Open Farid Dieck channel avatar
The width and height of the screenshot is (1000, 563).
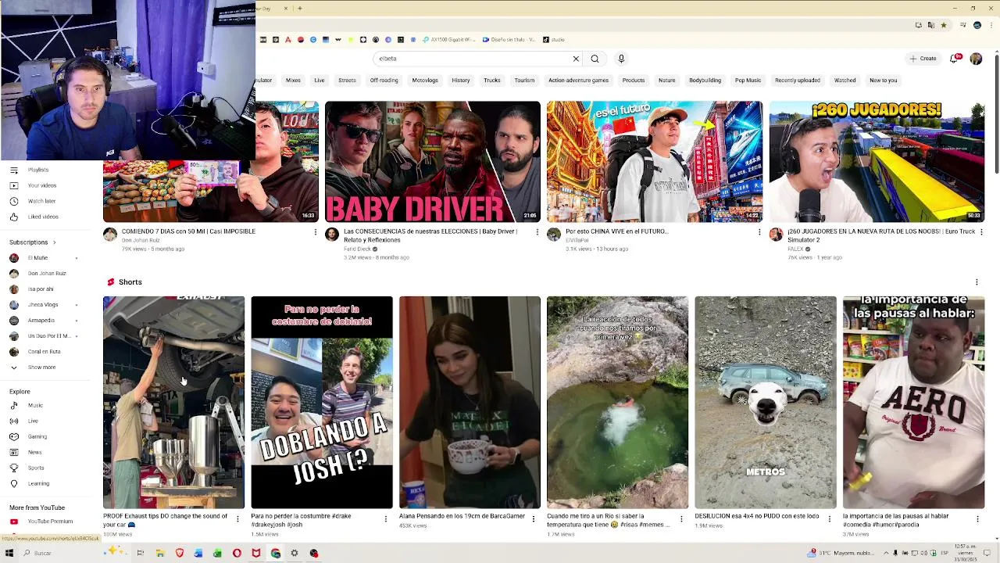[332, 235]
